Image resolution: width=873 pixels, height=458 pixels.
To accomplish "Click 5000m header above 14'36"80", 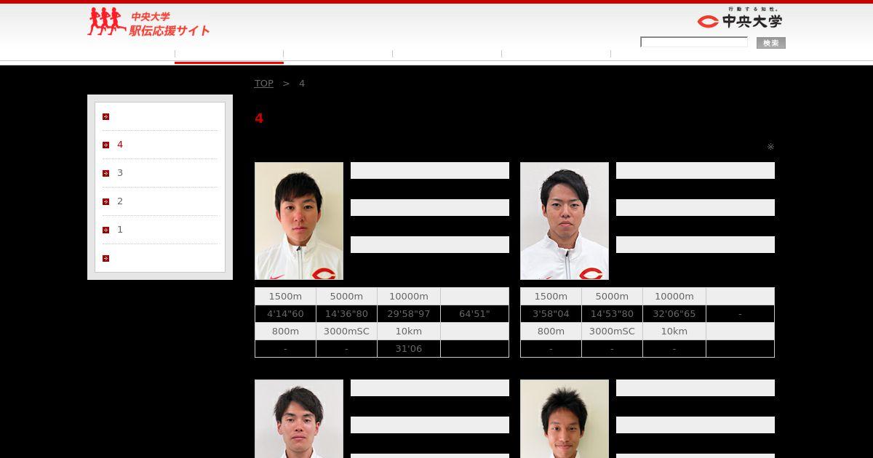I will [346, 297].
